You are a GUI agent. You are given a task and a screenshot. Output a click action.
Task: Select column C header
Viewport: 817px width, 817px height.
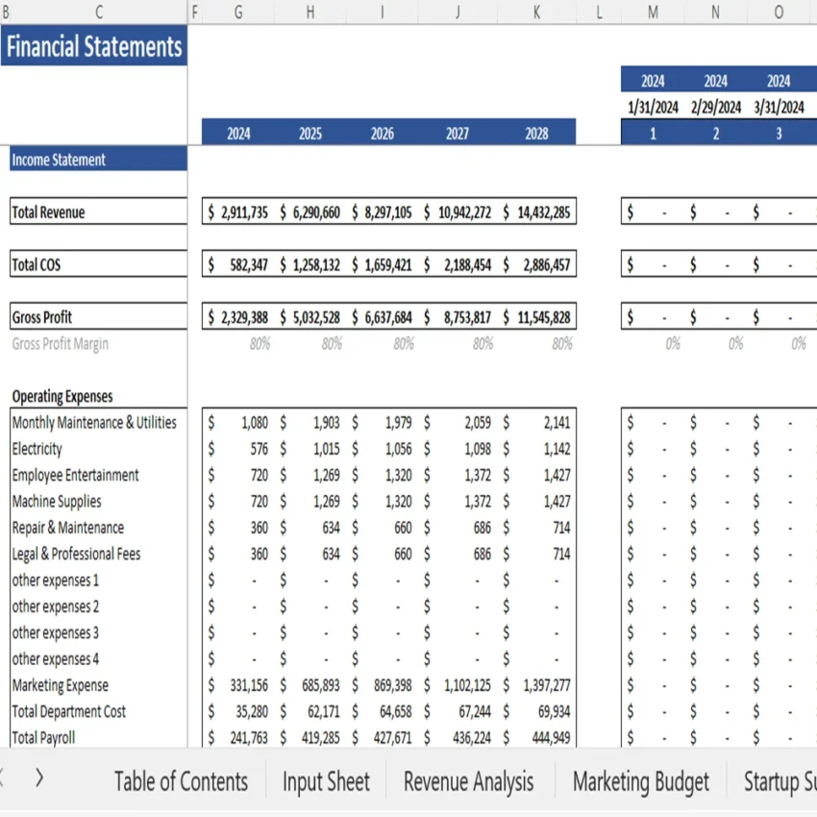pos(99,12)
